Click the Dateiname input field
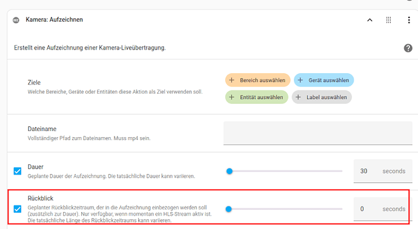 (x=318, y=134)
